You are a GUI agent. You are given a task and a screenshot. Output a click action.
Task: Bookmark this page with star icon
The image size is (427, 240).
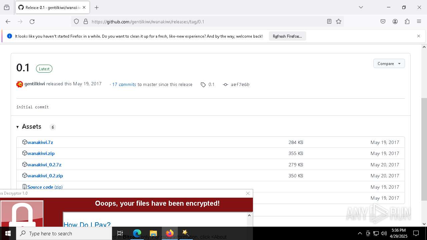pyautogui.click(x=339, y=22)
